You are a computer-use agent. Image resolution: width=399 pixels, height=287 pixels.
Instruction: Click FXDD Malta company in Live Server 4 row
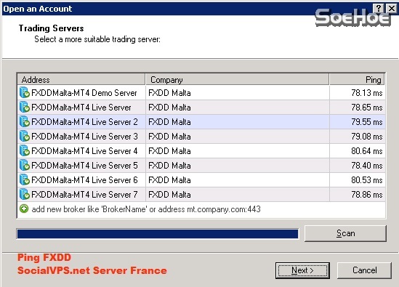coord(169,151)
